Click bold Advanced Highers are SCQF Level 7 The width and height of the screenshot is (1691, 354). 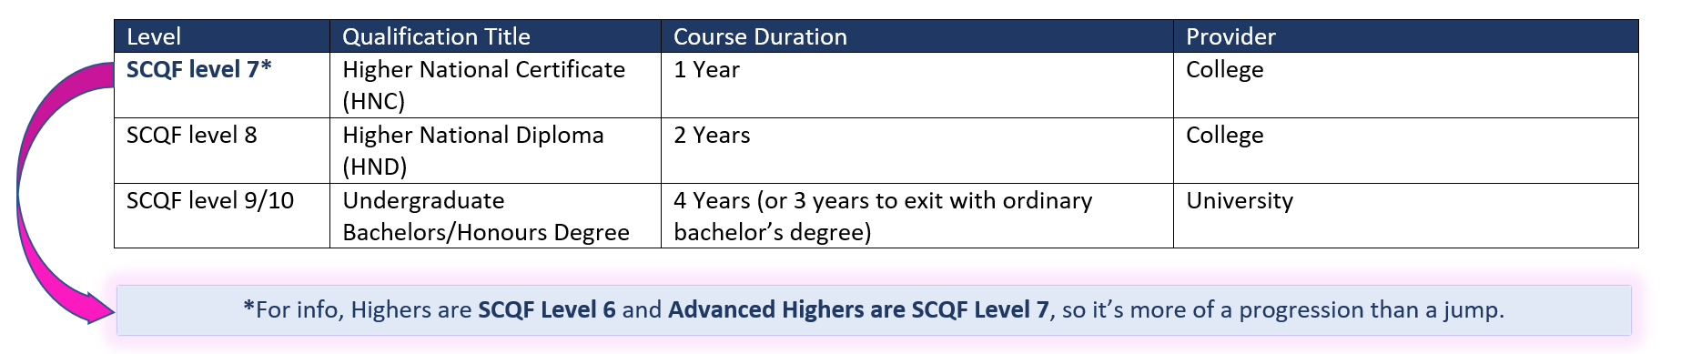(x=858, y=310)
